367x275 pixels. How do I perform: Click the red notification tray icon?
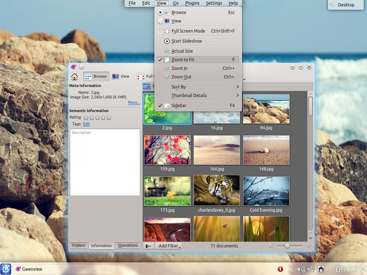point(280,269)
